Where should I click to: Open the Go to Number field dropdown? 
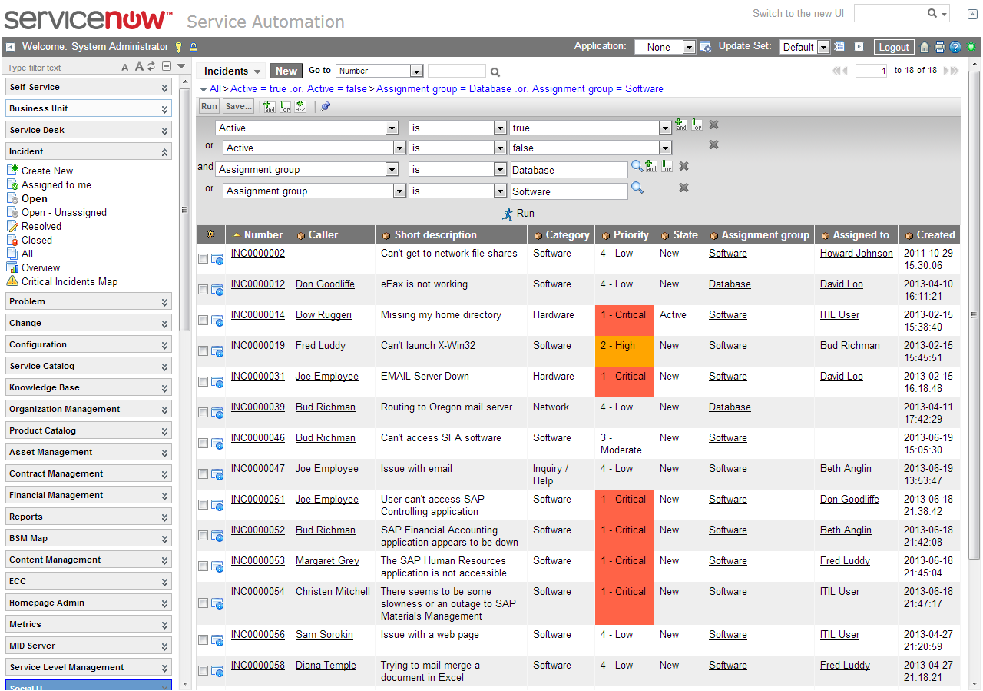(x=379, y=71)
